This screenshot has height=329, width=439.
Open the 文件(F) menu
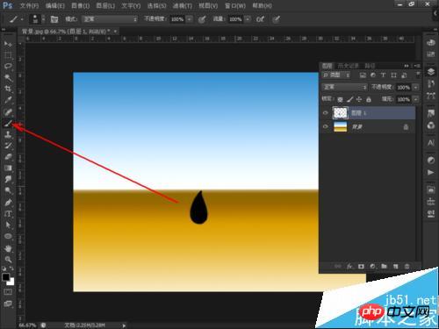point(29,5)
